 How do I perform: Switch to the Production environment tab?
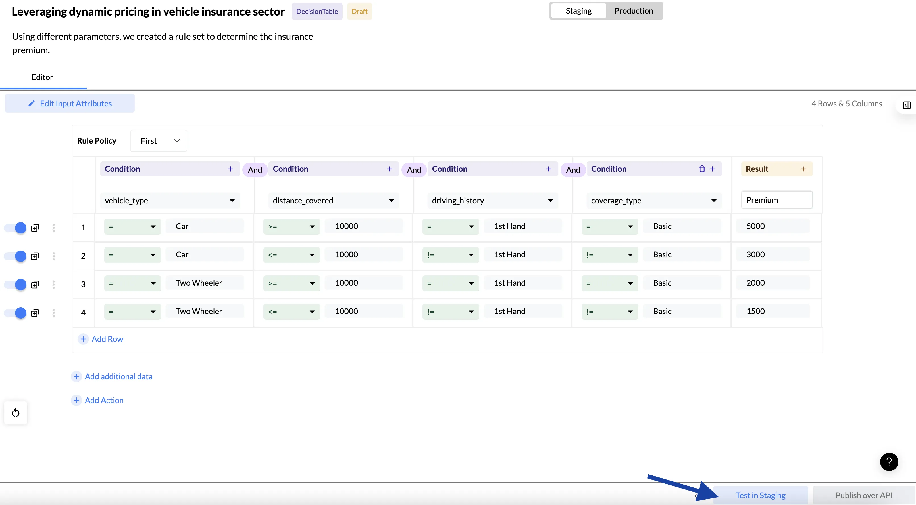(x=633, y=11)
